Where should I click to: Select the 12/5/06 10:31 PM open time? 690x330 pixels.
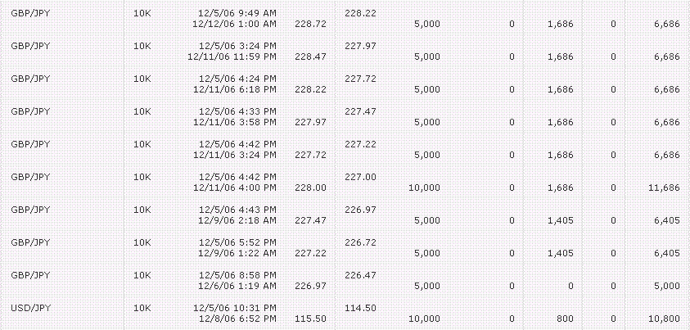[x=235, y=308]
